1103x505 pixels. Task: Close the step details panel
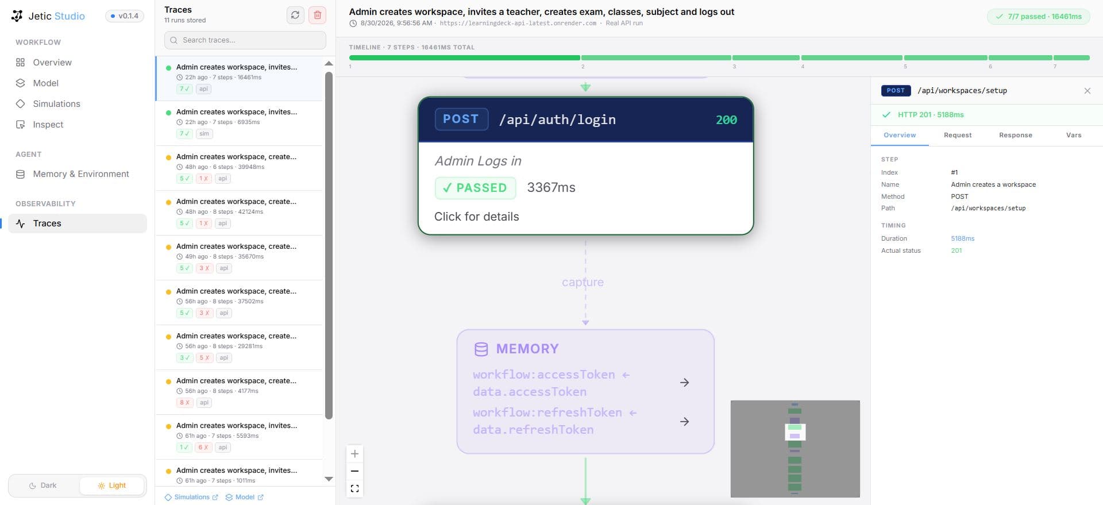coord(1087,91)
